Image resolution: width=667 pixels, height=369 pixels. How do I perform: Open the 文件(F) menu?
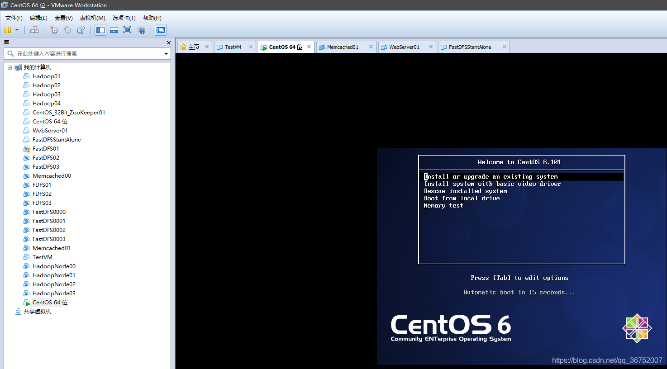[14, 18]
